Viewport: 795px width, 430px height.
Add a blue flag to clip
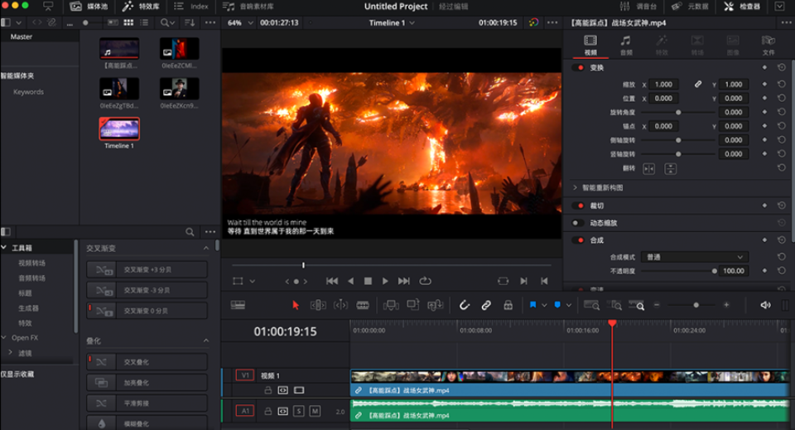pos(532,305)
